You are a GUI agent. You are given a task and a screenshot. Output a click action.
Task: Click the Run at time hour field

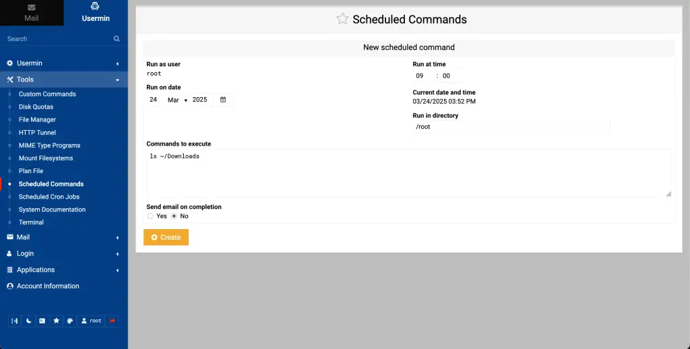(x=423, y=75)
